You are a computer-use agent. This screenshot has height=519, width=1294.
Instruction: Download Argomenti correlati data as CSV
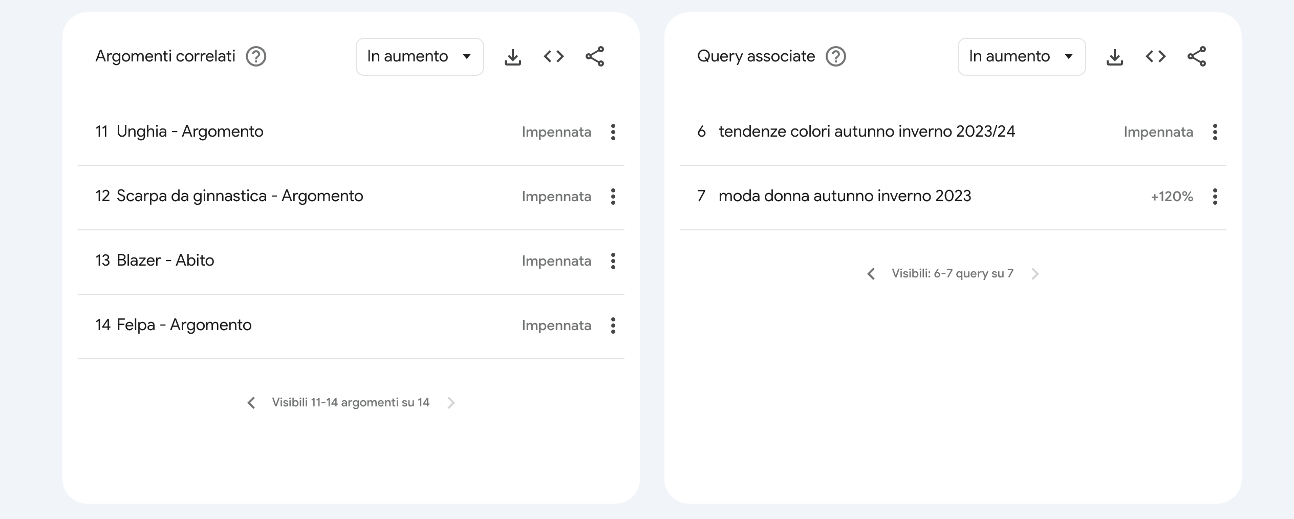click(x=512, y=57)
